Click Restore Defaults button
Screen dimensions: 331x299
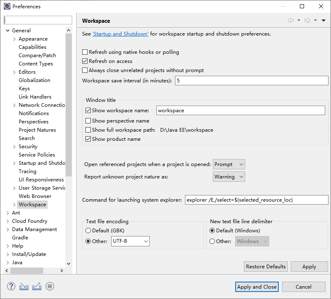tap(266, 267)
